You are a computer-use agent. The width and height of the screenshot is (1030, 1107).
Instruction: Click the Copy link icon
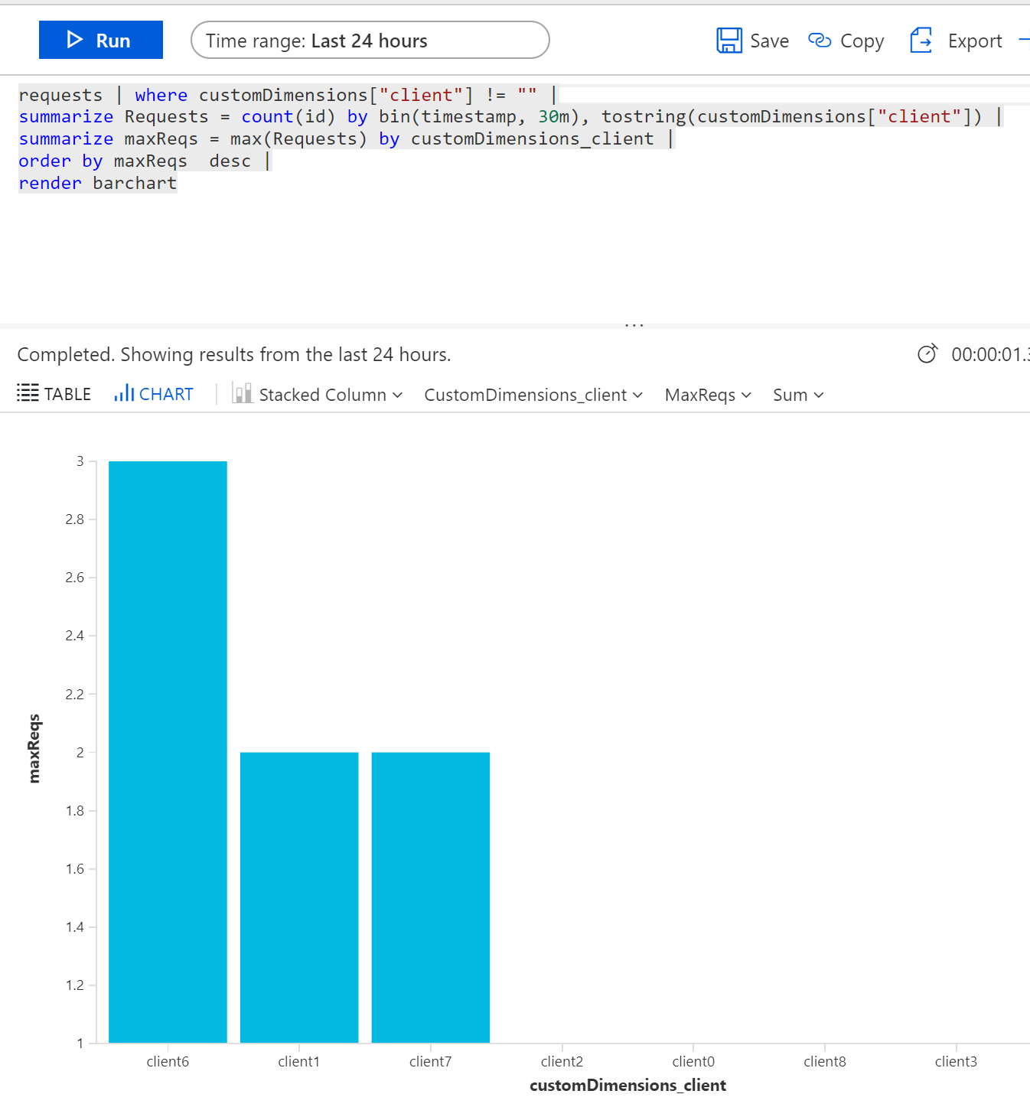[820, 41]
